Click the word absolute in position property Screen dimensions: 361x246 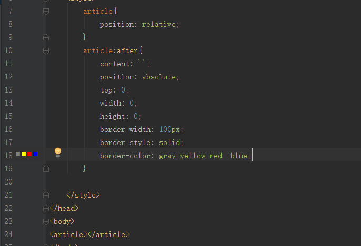tap(160, 77)
